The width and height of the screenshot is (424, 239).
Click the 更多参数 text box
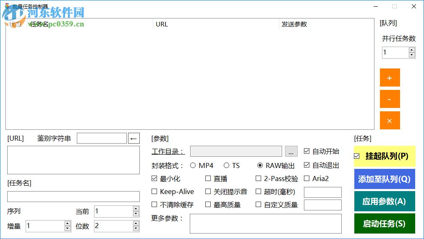tap(266, 223)
